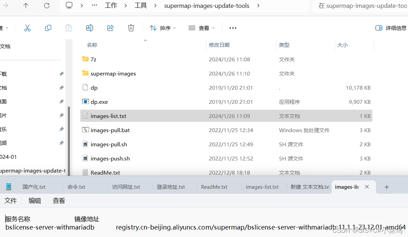Select the Rename icon

click(x=89, y=28)
